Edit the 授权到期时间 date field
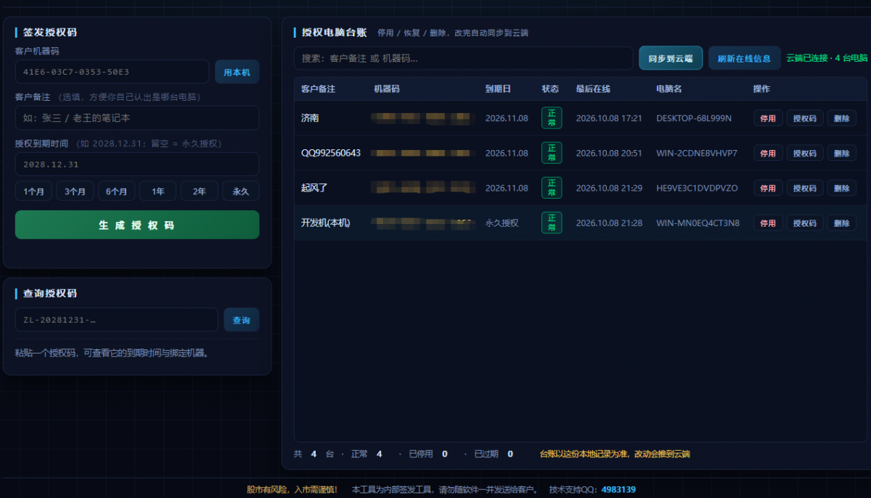Screen dimensions: 871x498 tap(137, 164)
